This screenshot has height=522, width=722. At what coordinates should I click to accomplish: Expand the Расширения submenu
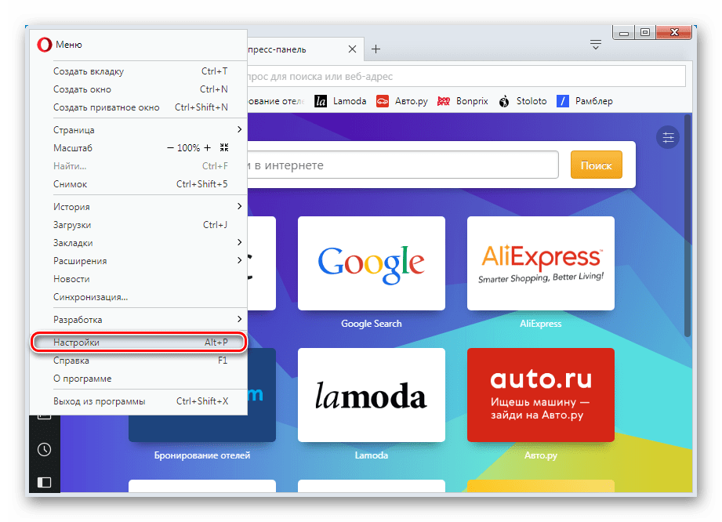pyautogui.click(x=139, y=260)
